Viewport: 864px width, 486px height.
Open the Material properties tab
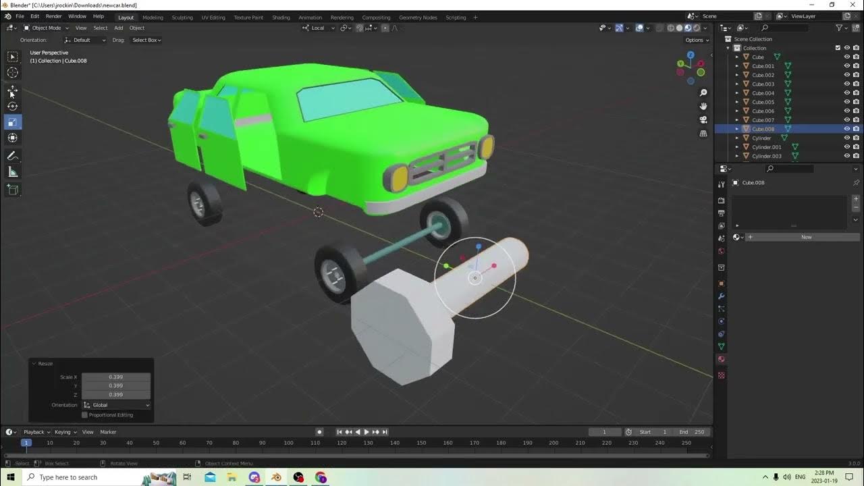721,359
